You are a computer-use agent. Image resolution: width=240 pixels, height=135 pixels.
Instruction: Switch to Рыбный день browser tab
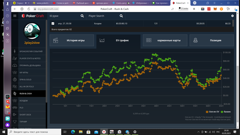point(81,3)
